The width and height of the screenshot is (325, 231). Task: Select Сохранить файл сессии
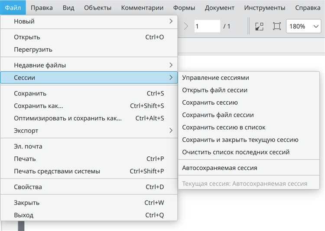pos(249,115)
